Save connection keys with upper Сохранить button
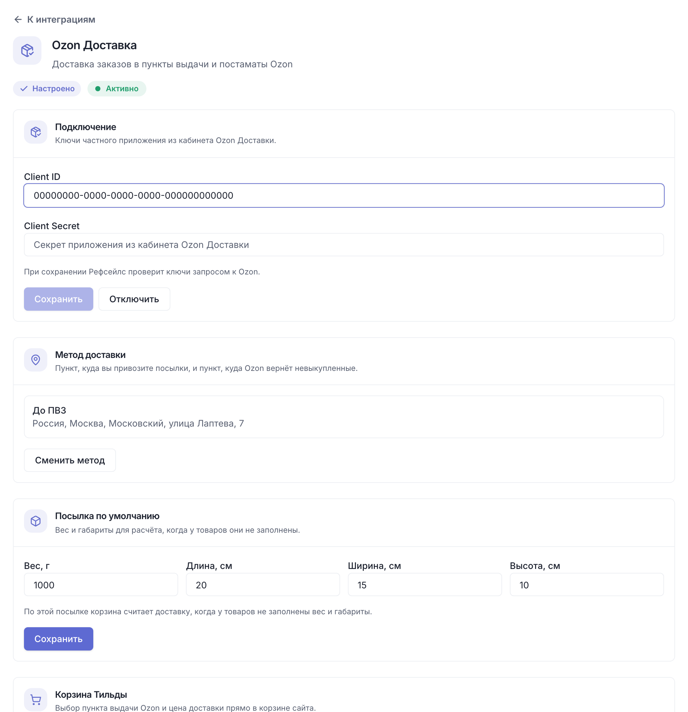 tap(59, 299)
